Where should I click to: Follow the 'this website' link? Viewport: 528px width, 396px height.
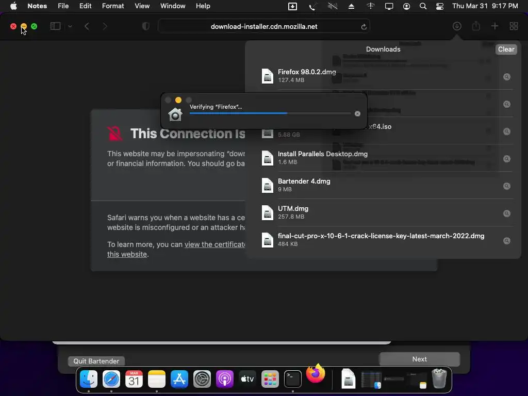[x=127, y=254]
